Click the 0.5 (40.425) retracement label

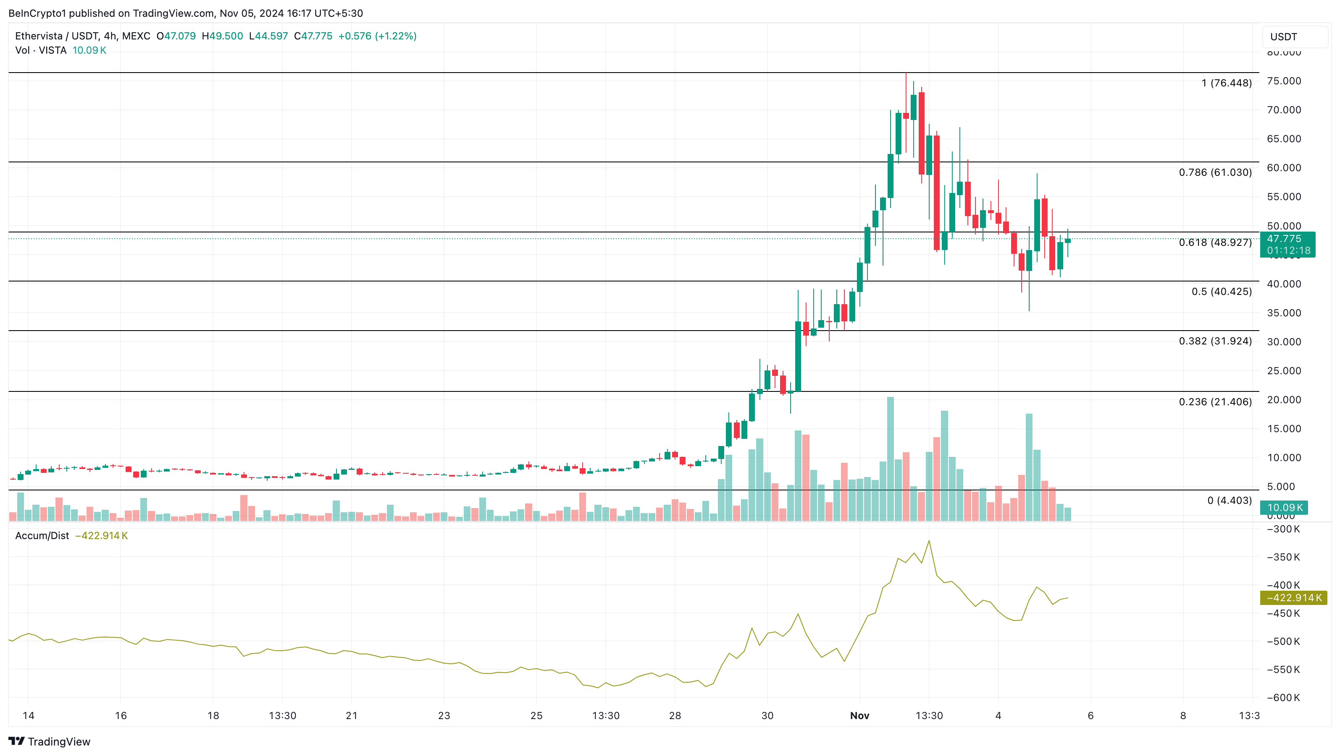(1222, 292)
